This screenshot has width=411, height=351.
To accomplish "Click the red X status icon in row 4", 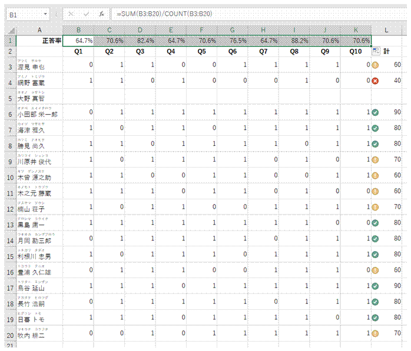I will [x=375, y=81].
